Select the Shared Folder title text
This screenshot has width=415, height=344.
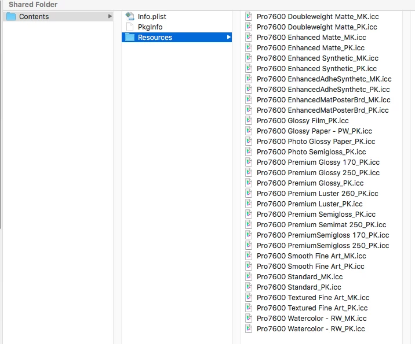(x=33, y=5)
